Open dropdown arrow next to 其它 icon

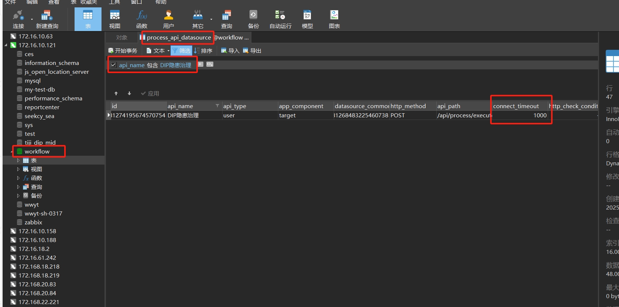tap(211, 19)
